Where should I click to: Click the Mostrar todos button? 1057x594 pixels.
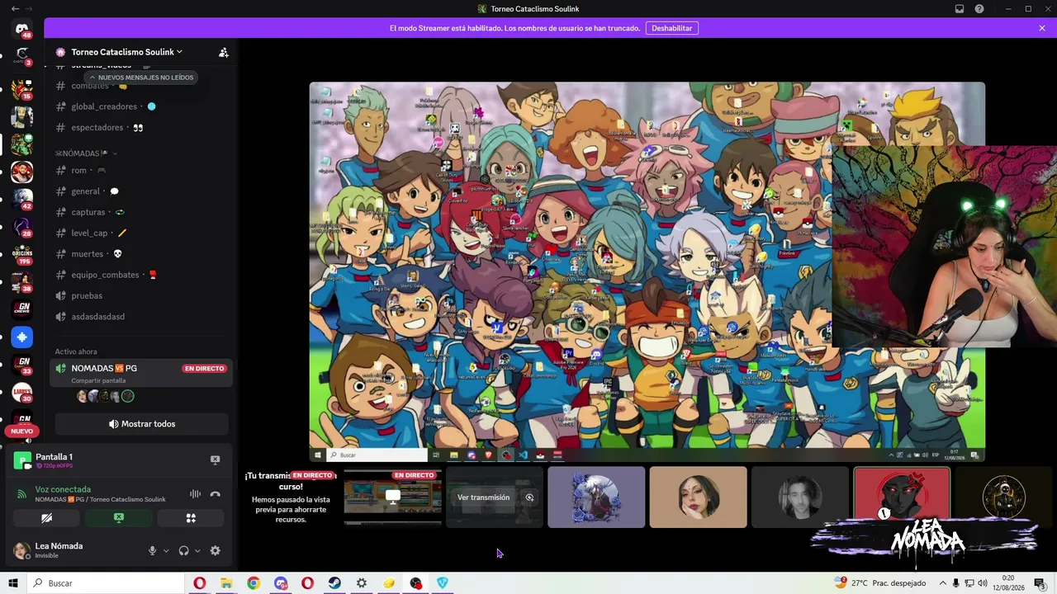[x=142, y=424]
